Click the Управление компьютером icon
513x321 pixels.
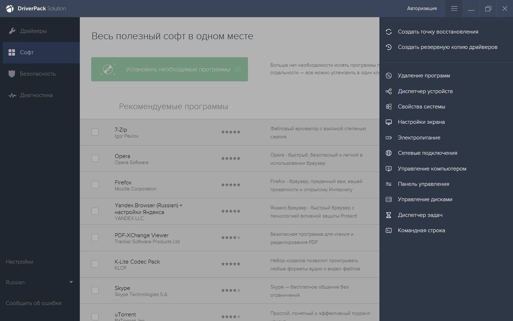pyautogui.click(x=389, y=169)
